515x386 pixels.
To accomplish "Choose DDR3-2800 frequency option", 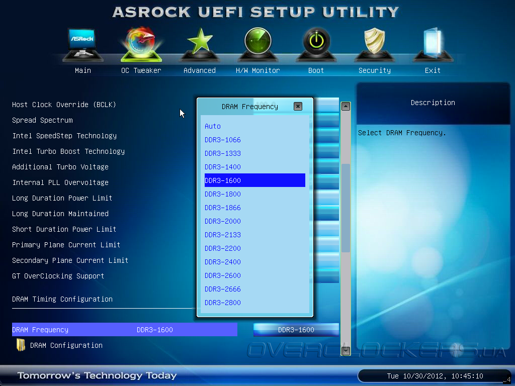I will pos(255,303).
